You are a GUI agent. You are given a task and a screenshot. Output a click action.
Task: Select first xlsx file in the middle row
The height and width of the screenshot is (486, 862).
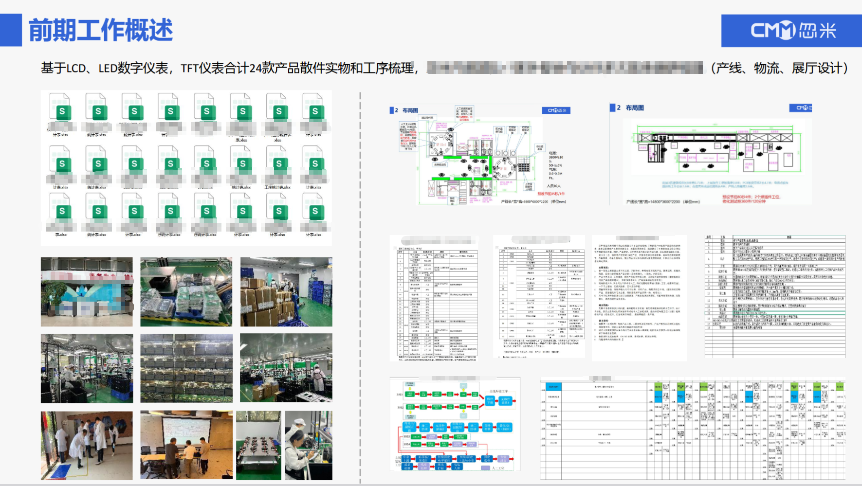(60, 165)
